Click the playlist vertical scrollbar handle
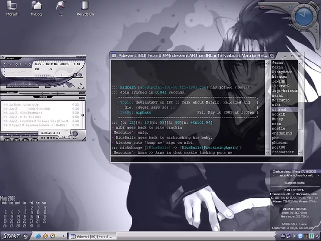 [83, 115]
